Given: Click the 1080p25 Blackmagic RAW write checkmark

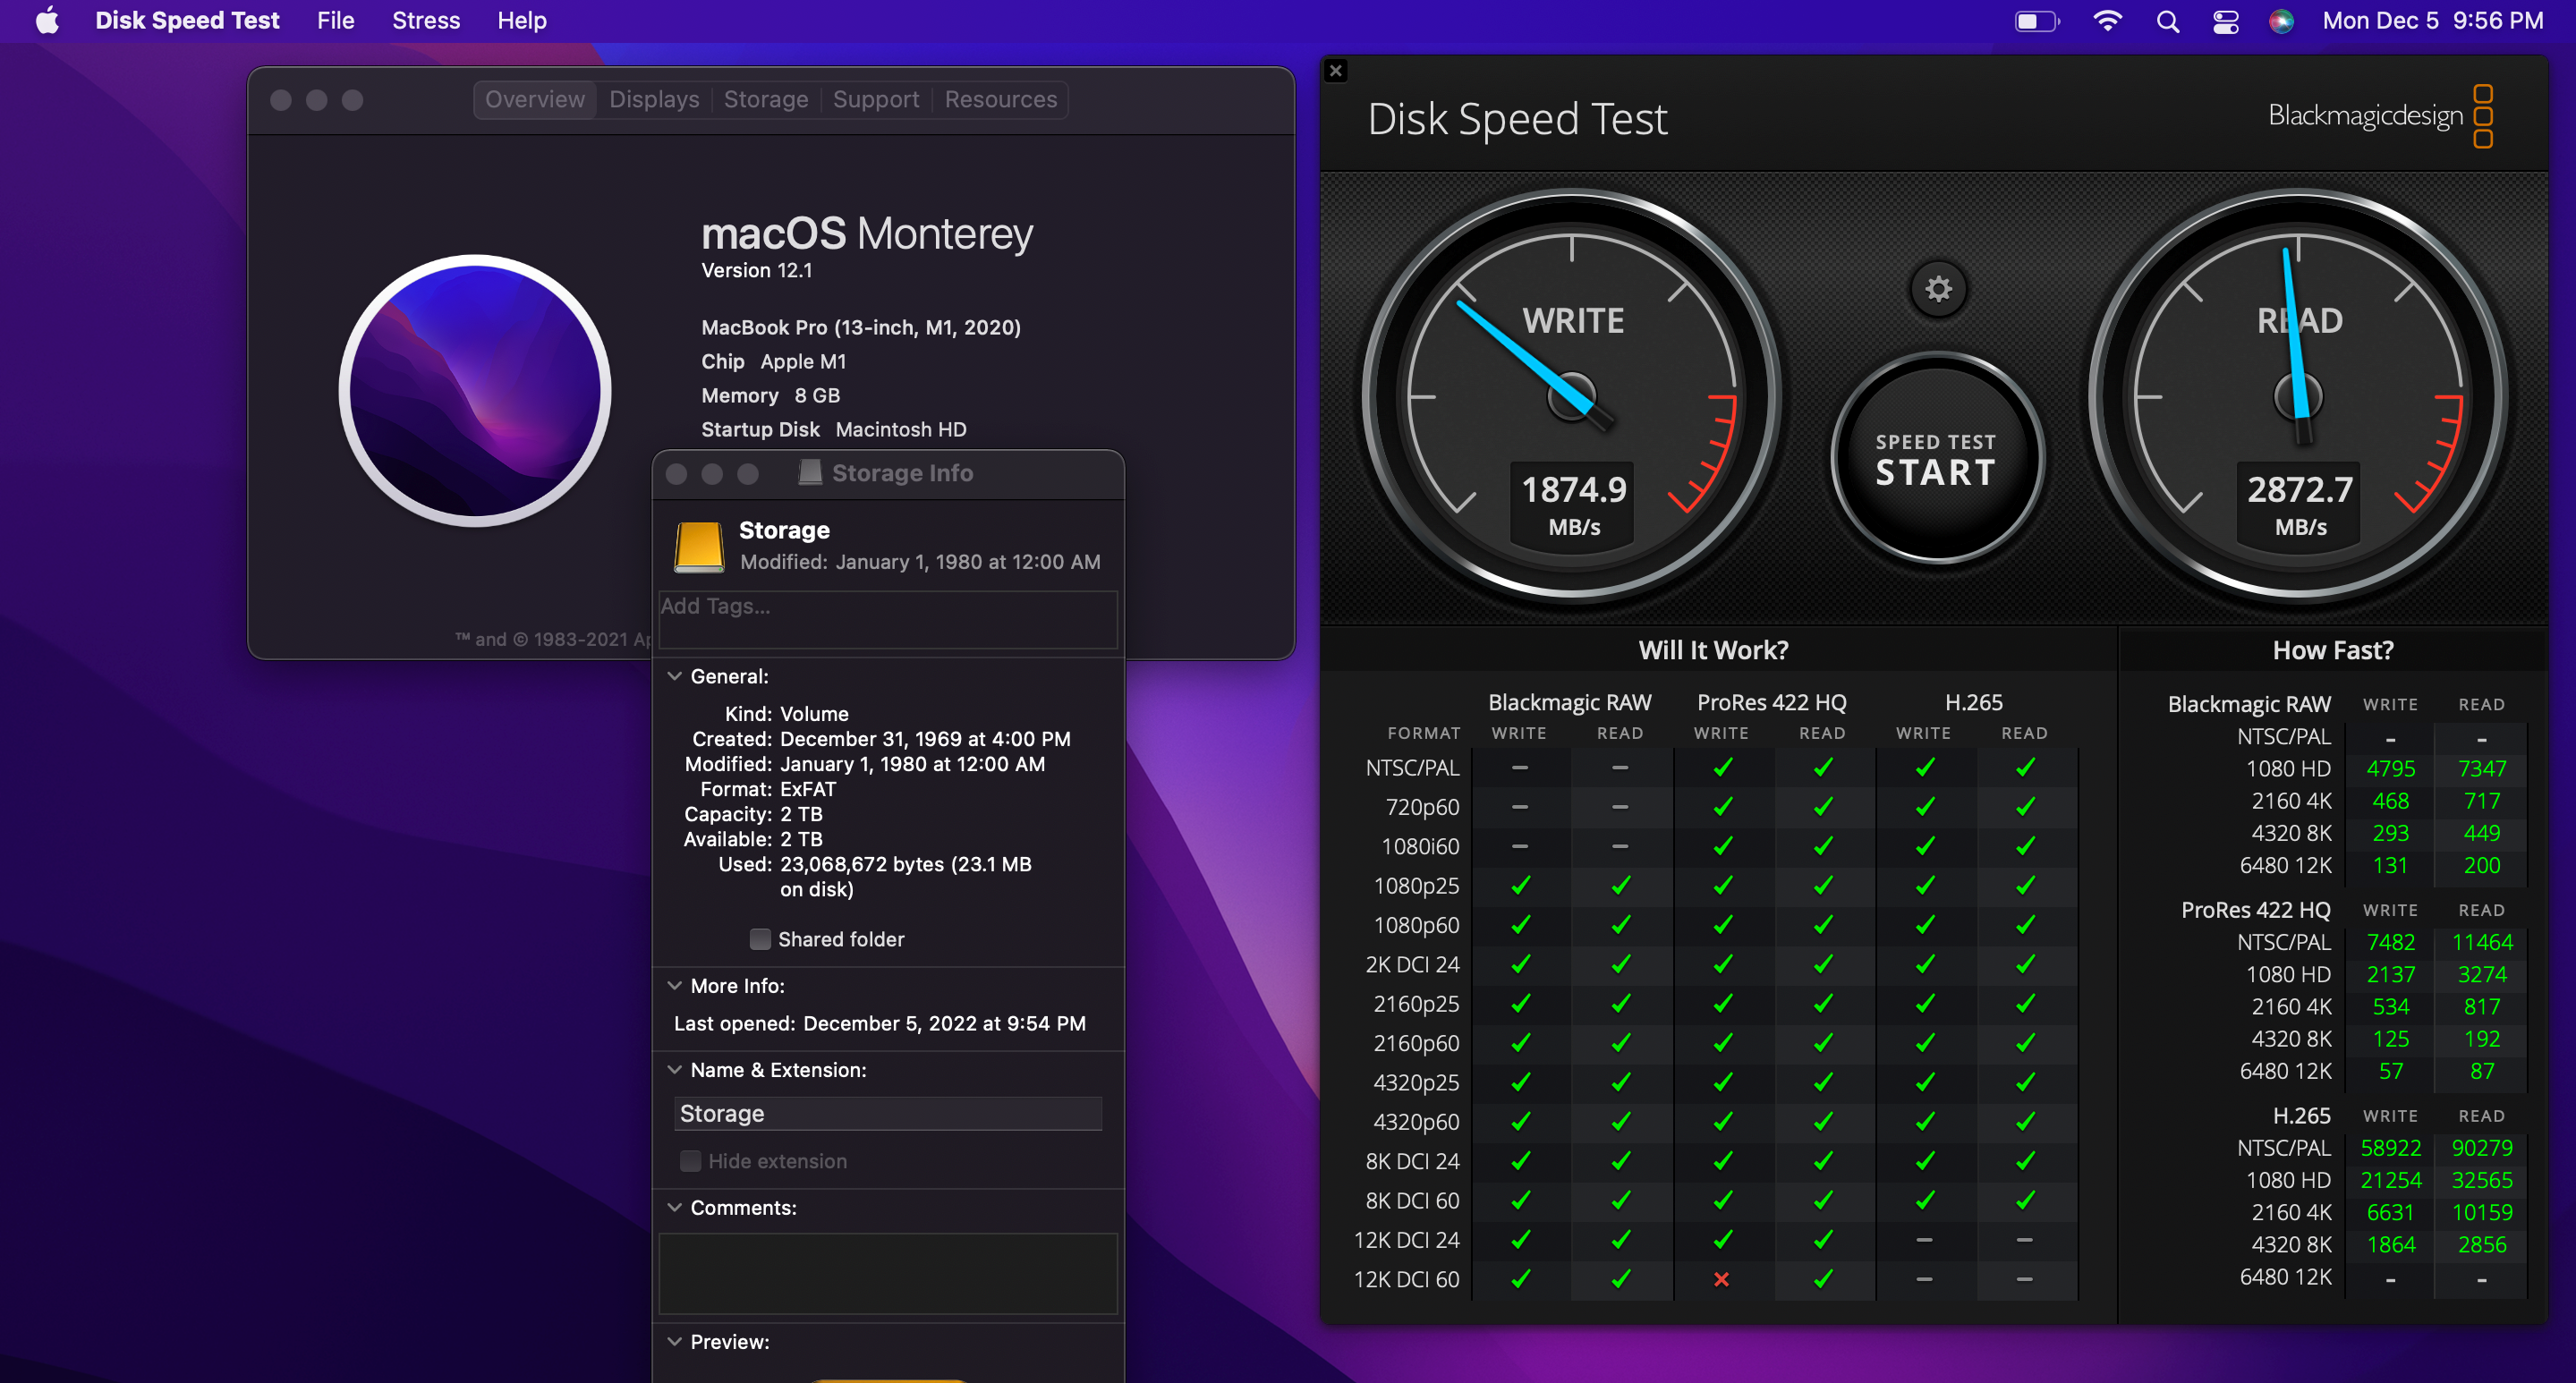Looking at the screenshot, I should [x=1520, y=886].
